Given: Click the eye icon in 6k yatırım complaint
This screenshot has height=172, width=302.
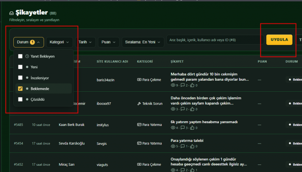Looking at the screenshot, I should click(173, 128).
